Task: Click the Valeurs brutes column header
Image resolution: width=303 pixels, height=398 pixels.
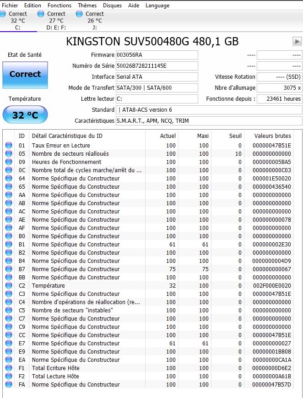Action: point(273,136)
